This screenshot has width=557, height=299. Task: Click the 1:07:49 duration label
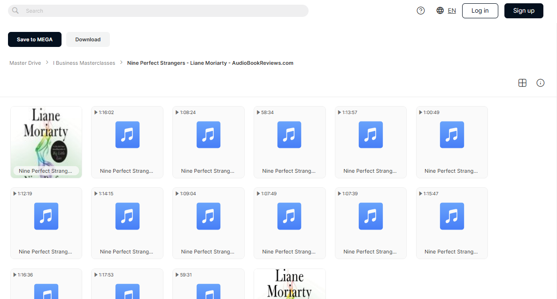tap(269, 193)
